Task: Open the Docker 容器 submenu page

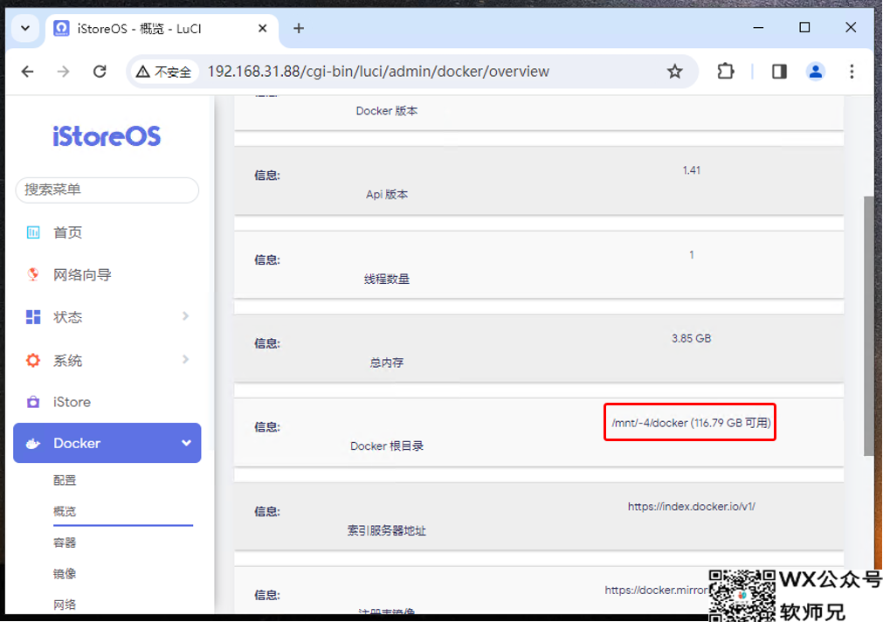Action: [x=65, y=543]
